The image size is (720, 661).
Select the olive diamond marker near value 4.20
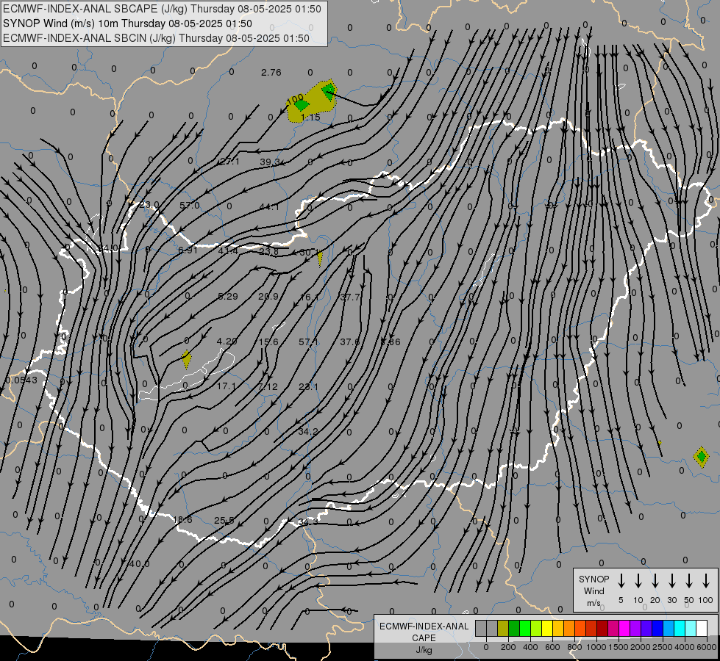coord(186,359)
